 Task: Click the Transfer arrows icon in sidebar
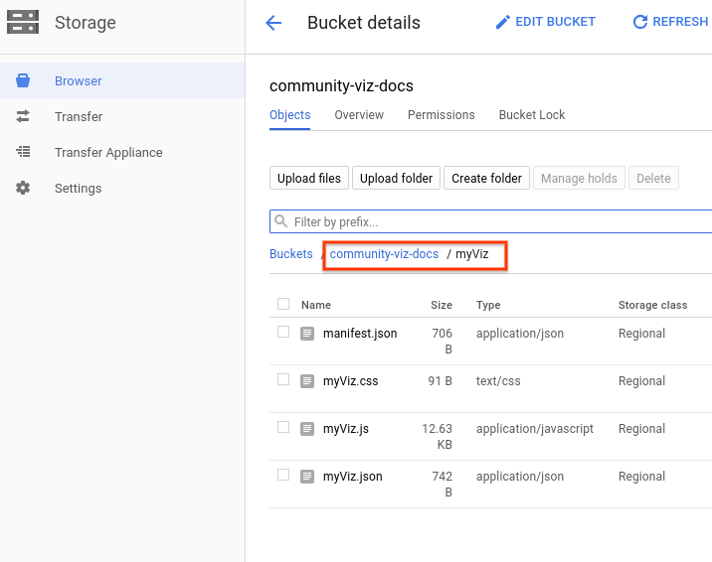(x=23, y=117)
